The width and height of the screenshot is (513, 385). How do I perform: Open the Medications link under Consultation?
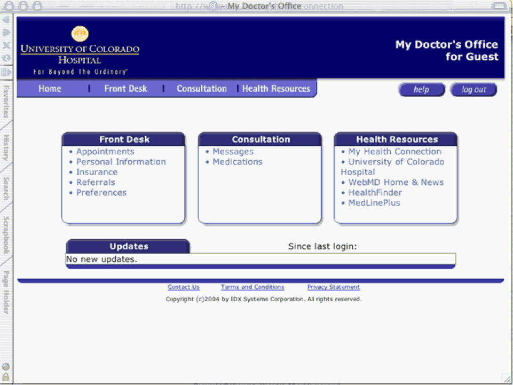[238, 162]
